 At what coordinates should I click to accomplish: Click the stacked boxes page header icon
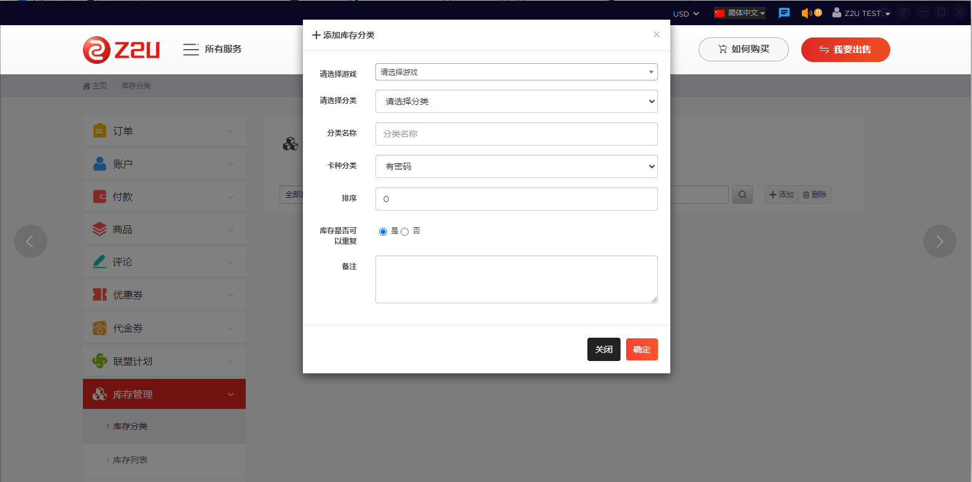[x=290, y=144]
